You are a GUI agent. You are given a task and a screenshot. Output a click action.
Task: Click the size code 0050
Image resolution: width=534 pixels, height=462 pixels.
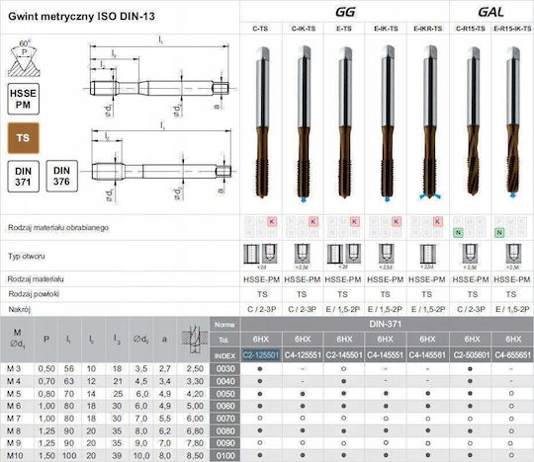pos(225,394)
